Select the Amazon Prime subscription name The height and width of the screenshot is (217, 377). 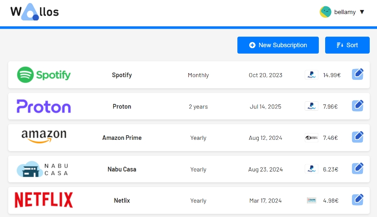[x=122, y=138]
